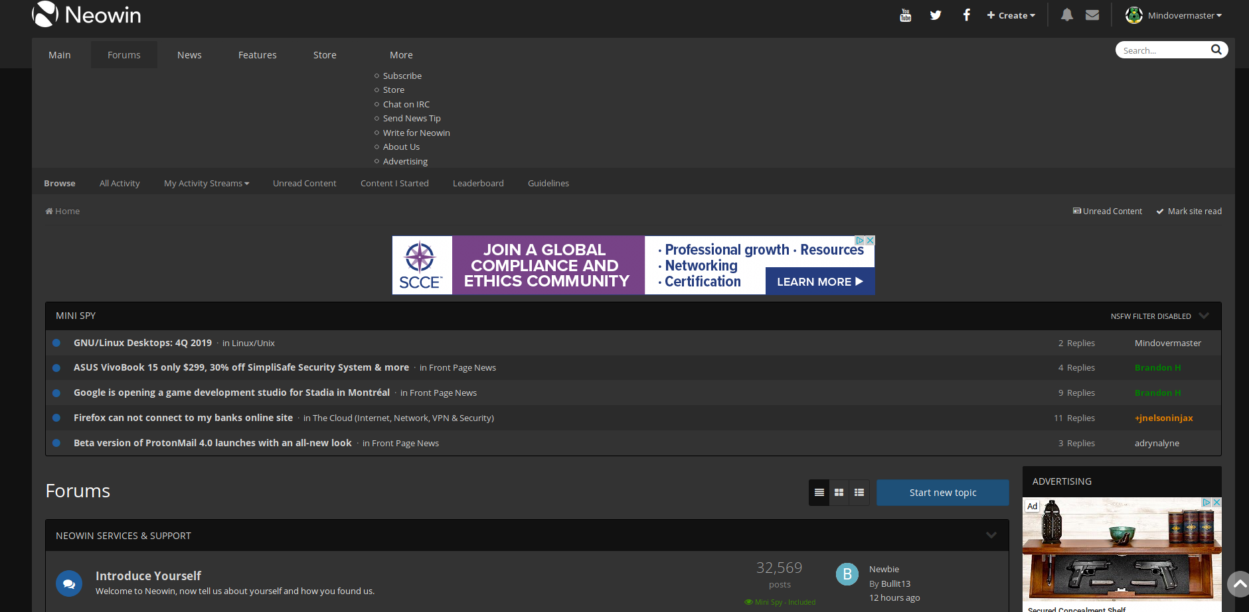The width and height of the screenshot is (1249, 612).
Task: Open All Activity link
Action: 120,183
